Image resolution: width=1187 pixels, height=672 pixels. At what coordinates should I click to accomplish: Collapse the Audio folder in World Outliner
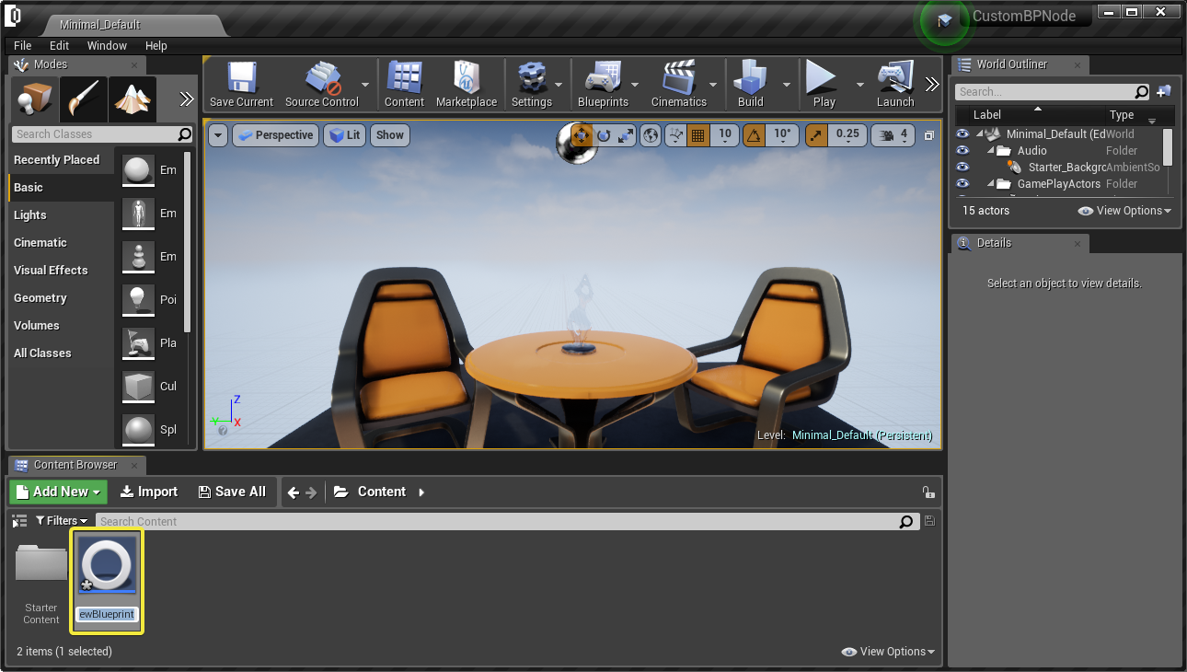pyautogui.click(x=992, y=151)
